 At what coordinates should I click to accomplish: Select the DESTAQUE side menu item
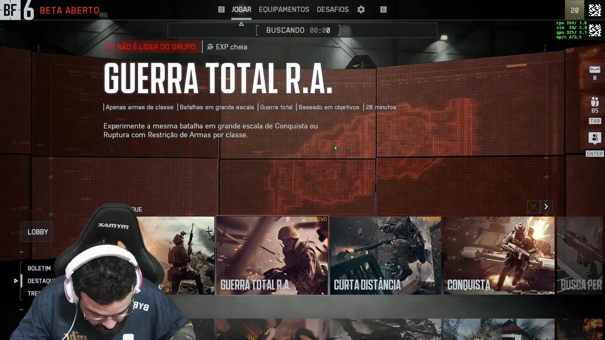point(42,281)
